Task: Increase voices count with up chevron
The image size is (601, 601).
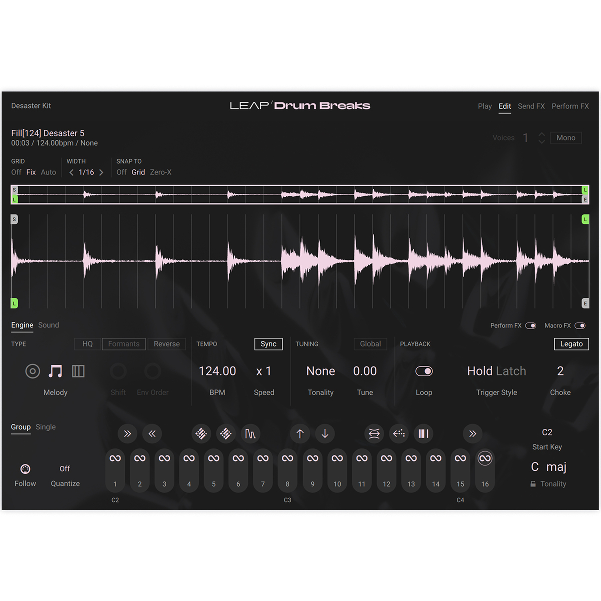Action: 541,134
